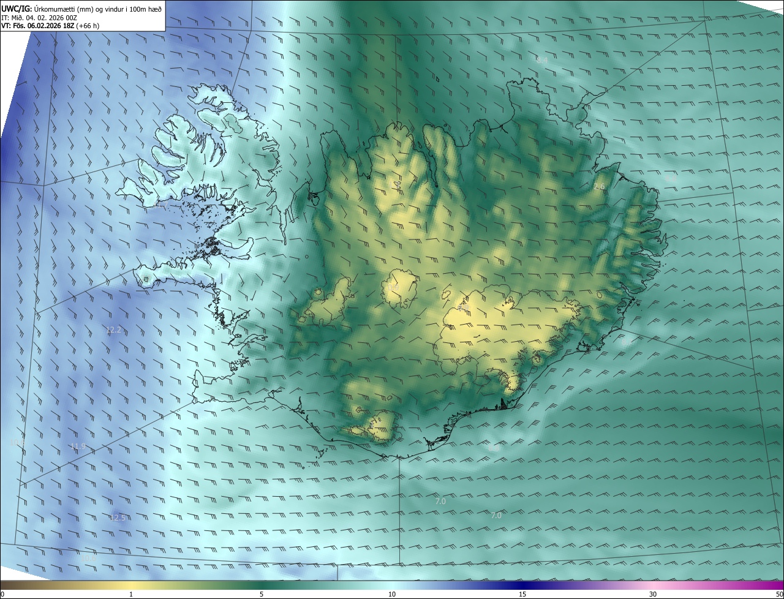Click the "5" tick on color scale
Viewport: 784px width, 599px height.
262,594
